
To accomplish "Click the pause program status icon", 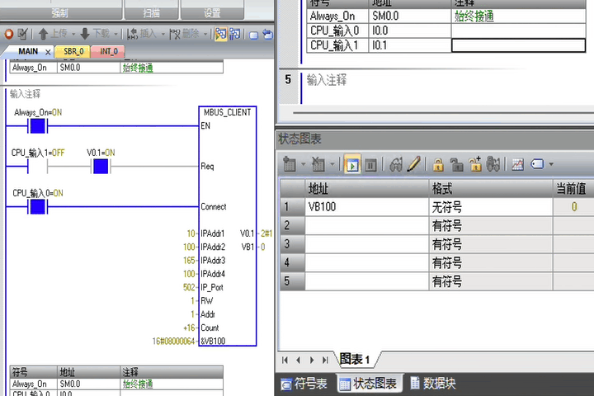I will click(235, 34).
